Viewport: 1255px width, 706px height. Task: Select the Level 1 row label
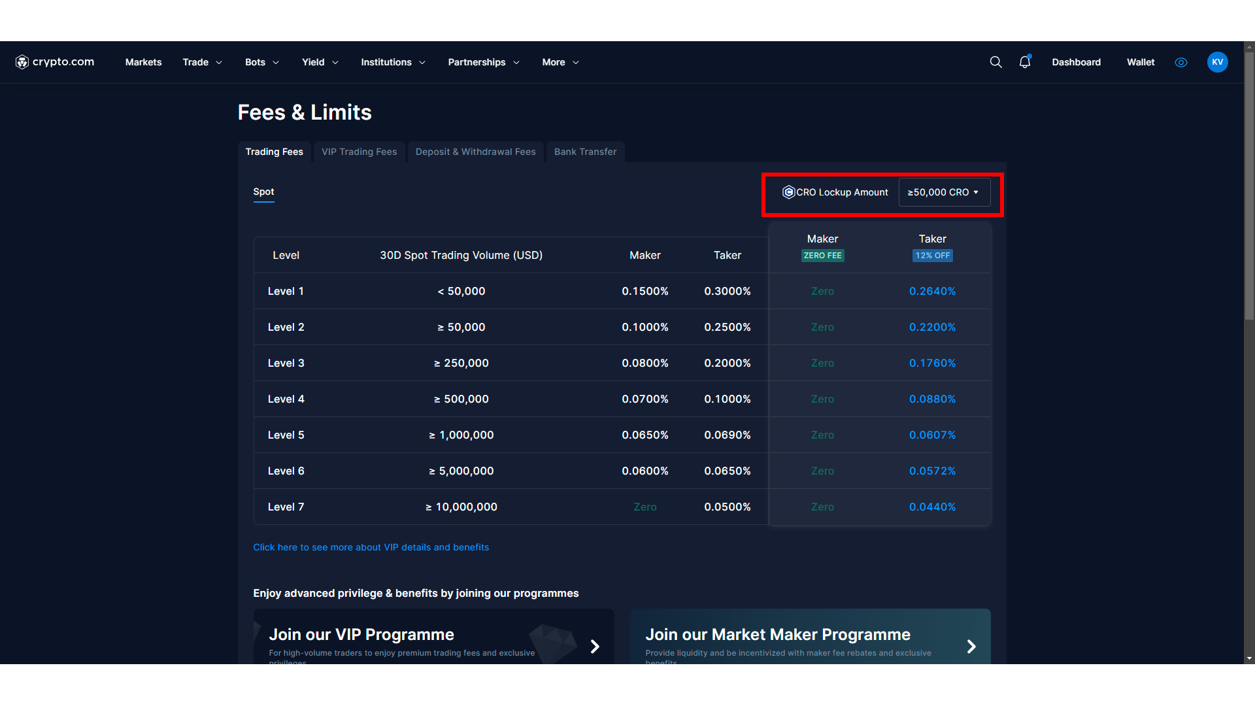point(286,291)
